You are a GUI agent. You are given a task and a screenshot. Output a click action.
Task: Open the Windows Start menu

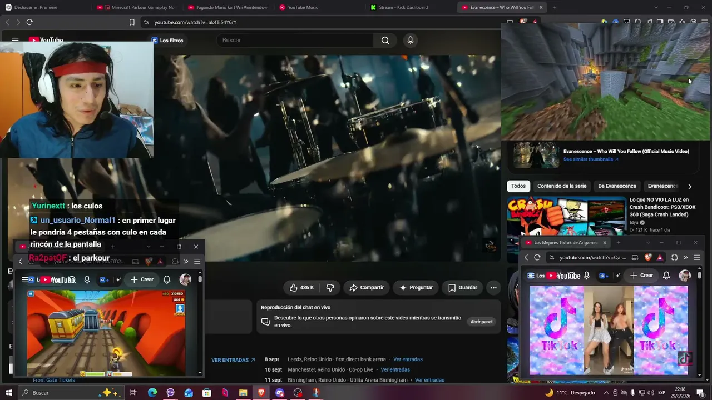[x=8, y=393]
